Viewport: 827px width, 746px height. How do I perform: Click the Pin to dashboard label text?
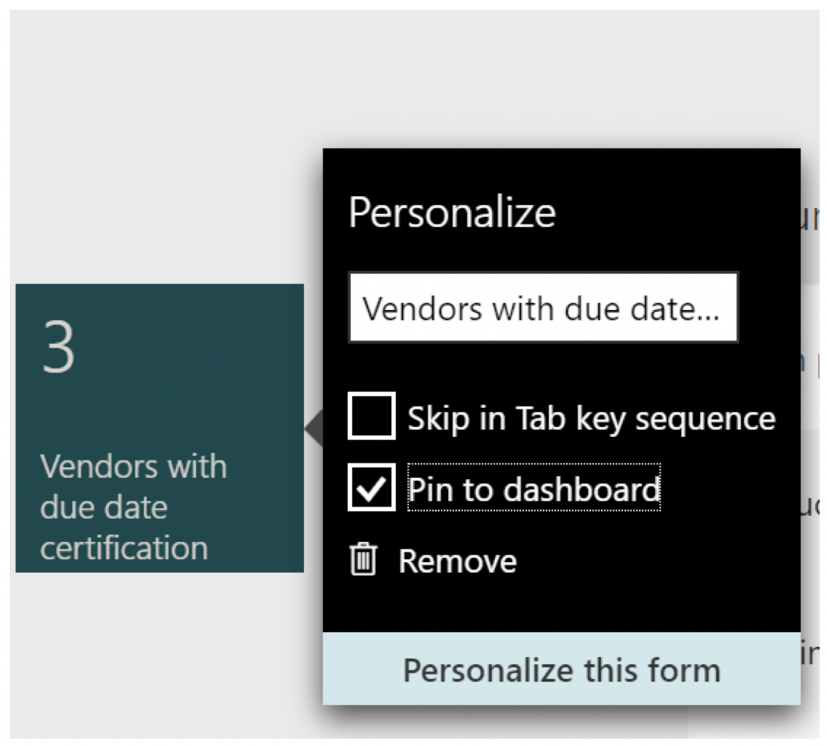pyautogui.click(x=534, y=489)
